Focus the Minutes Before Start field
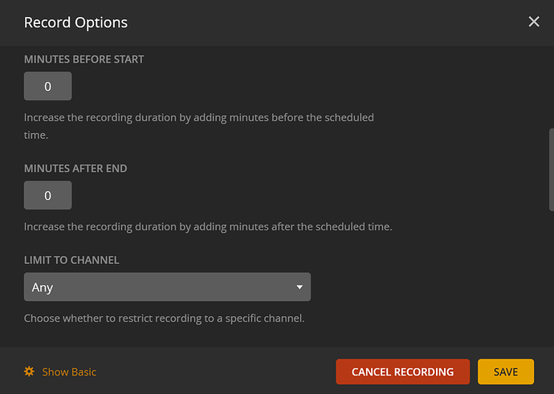The image size is (554, 394). coord(47,87)
